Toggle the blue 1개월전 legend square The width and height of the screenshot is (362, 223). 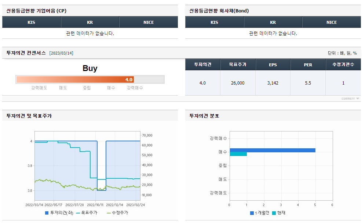point(252,213)
